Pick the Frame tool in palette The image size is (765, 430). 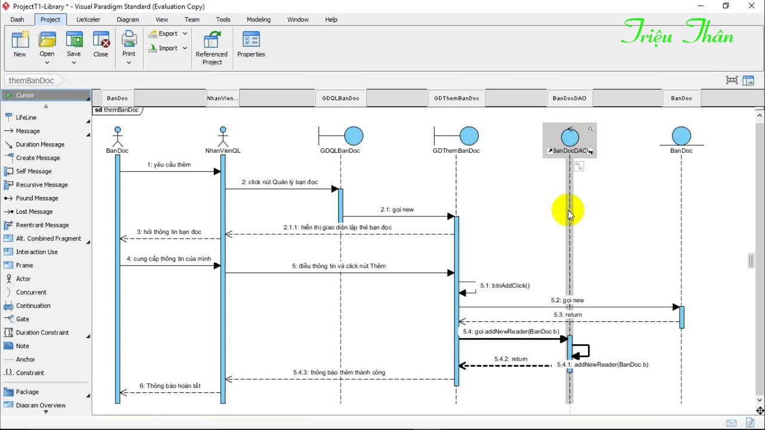click(25, 265)
